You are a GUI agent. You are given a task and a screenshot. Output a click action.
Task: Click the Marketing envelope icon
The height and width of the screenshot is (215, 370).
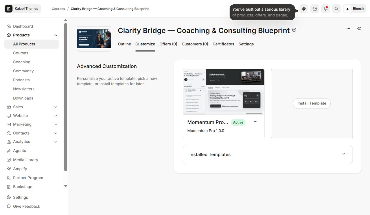(x=9, y=124)
